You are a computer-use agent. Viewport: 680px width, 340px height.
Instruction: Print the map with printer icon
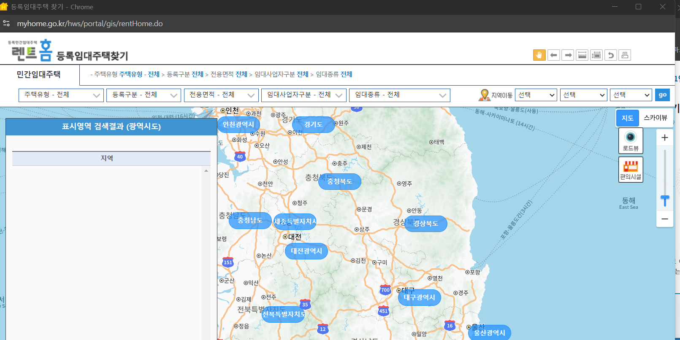(x=625, y=55)
